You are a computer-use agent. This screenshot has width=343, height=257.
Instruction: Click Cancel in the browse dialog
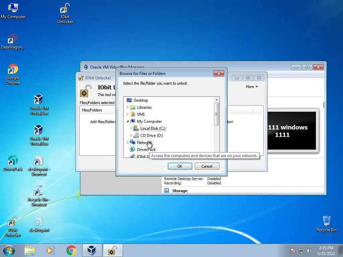coord(207,166)
